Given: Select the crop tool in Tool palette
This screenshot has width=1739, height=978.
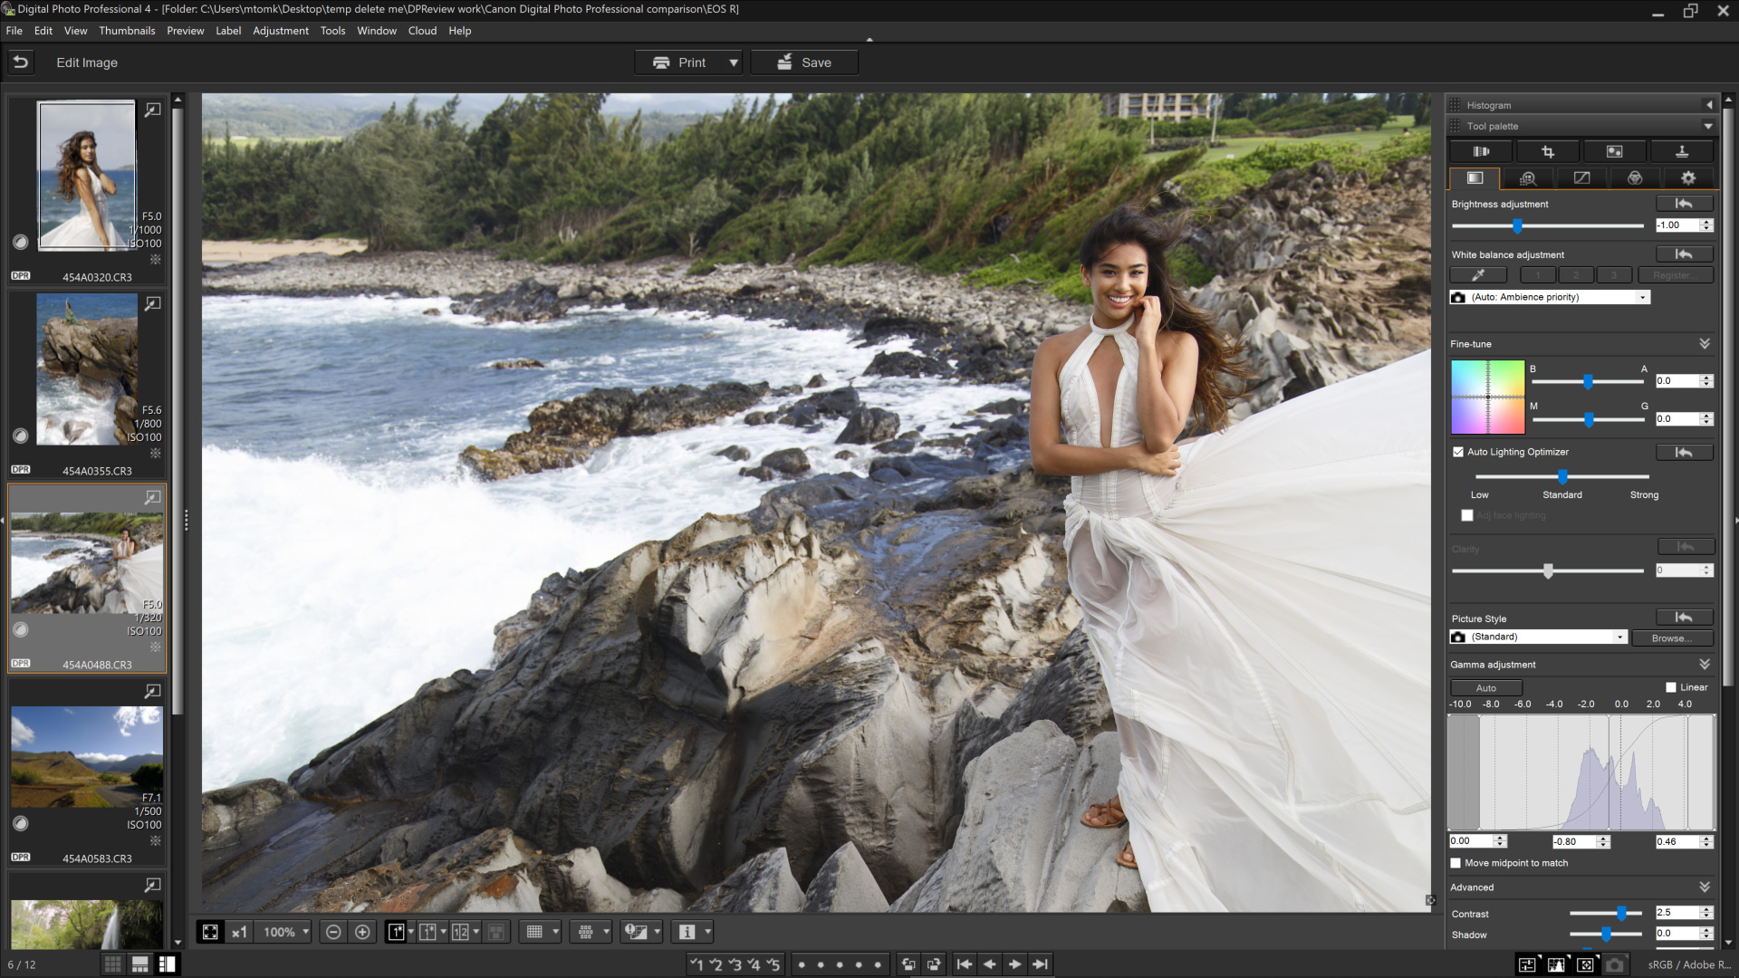Looking at the screenshot, I should [1548, 151].
